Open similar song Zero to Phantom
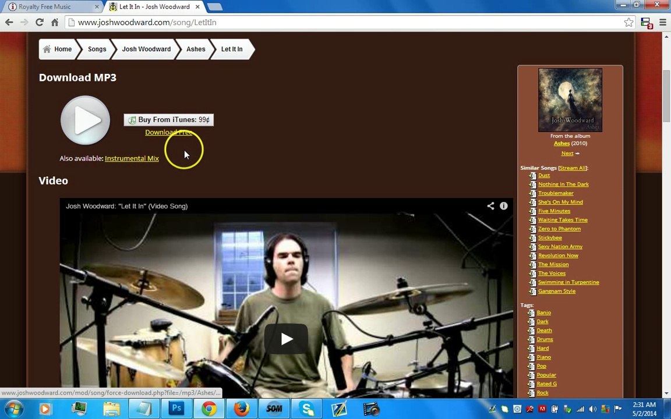Image resolution: width=671 pixels, height=419 pixels. click(559, 229)
